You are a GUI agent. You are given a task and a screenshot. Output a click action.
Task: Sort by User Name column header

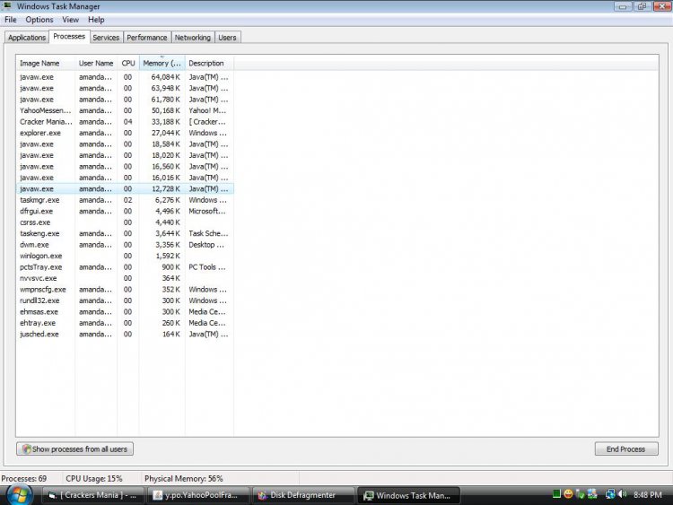pos(96,63)
